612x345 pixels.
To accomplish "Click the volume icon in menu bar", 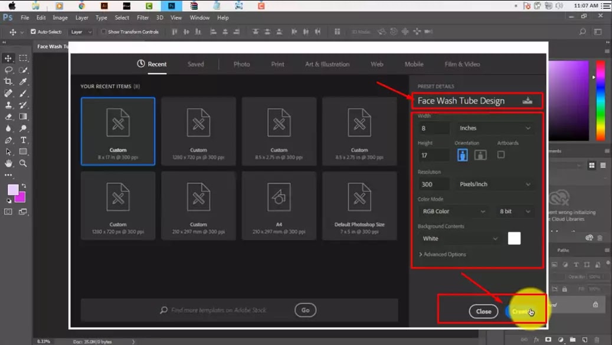I will (x=559, y=5).
